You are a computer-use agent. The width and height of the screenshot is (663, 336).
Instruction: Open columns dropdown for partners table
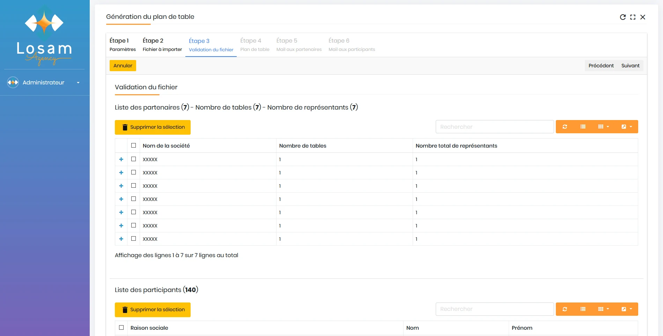tap(603, 127)
